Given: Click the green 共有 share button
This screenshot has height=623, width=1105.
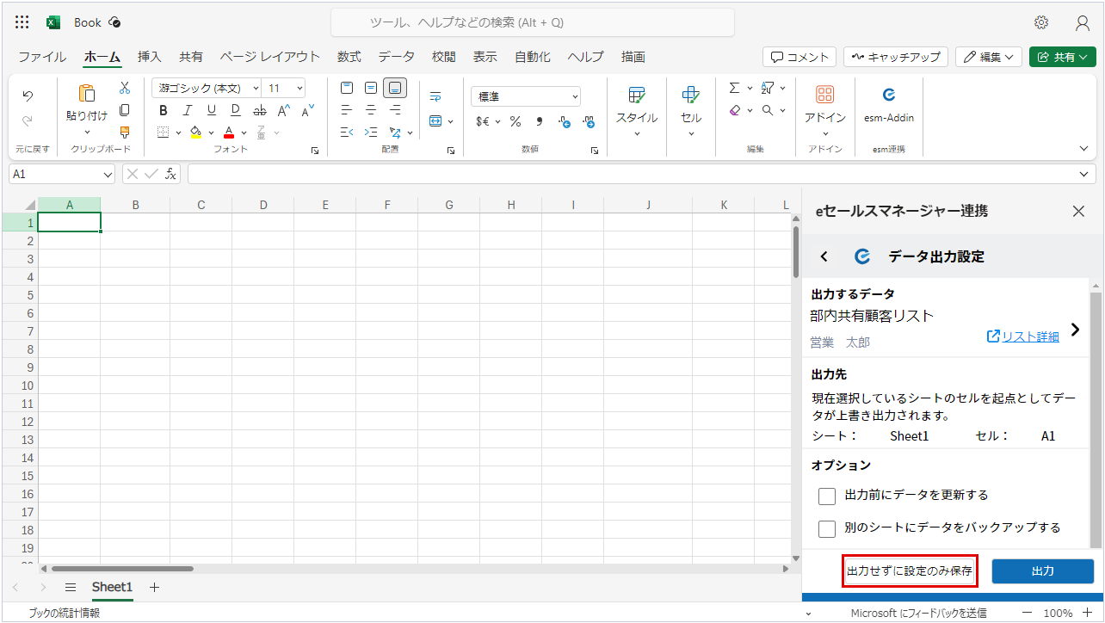Looking at the screenshot, I should click(x=1062, y=57).
